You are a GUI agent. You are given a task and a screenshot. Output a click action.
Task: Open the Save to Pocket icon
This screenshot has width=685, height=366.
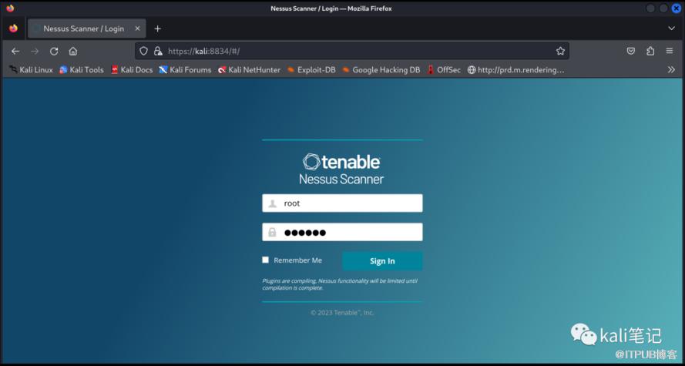pos(631,51)
